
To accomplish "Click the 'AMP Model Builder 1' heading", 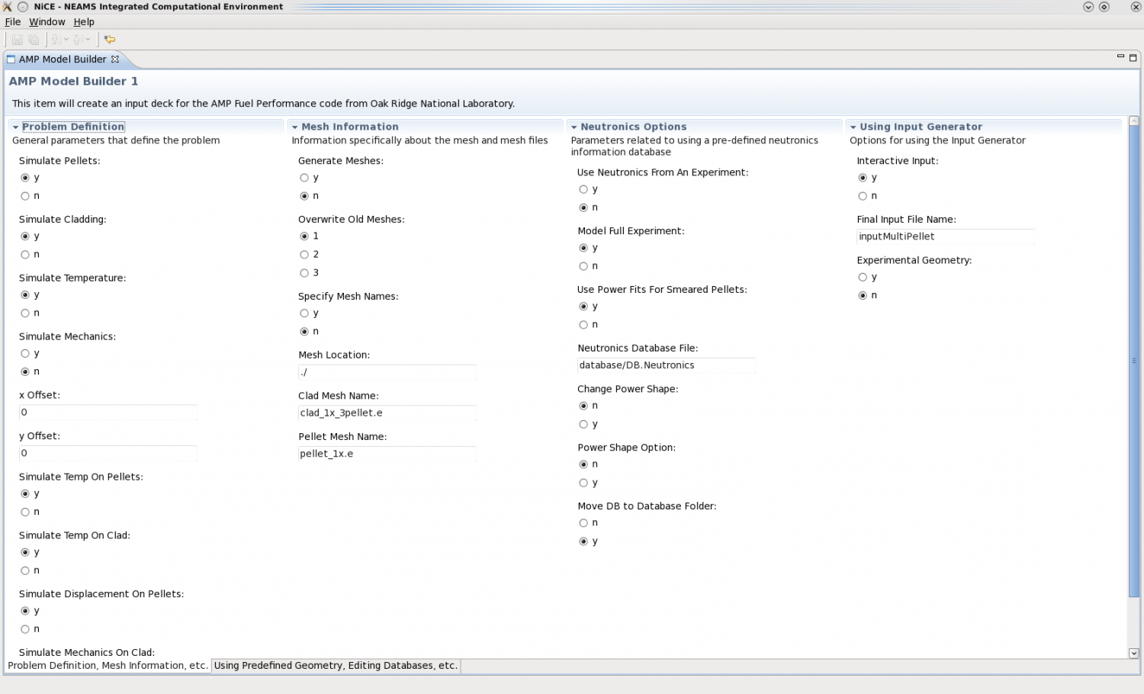I will click(x=73, y=82).
